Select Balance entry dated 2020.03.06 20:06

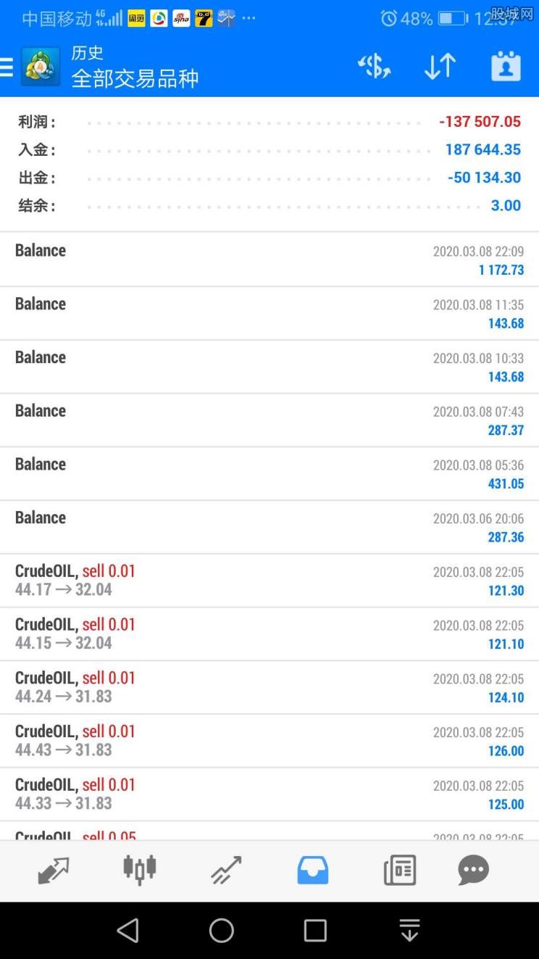[269, 527]
